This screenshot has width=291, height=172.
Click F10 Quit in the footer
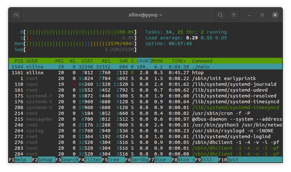coord(228,160)
